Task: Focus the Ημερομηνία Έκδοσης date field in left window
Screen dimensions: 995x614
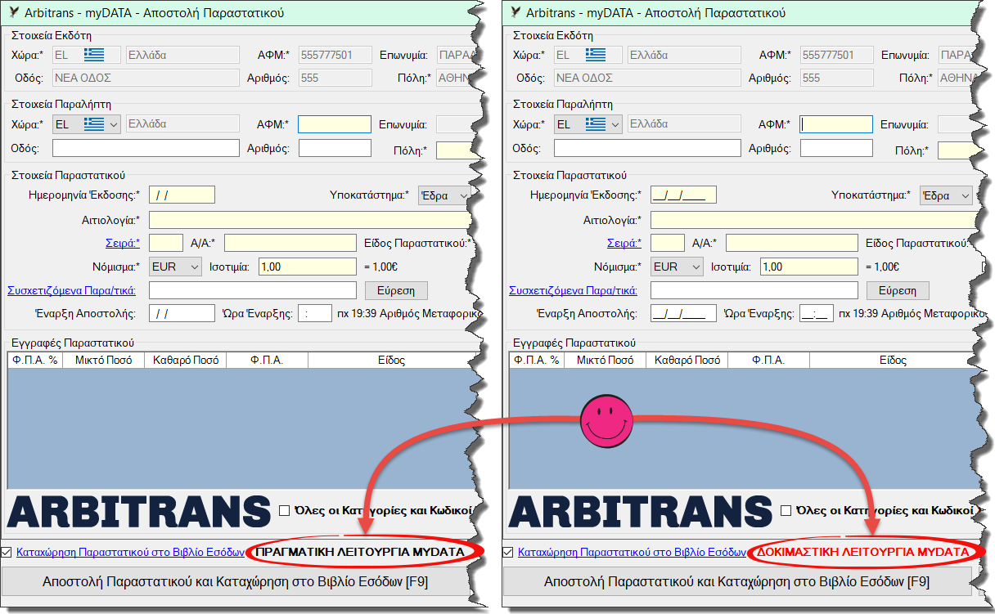Action: click(182, 195)
